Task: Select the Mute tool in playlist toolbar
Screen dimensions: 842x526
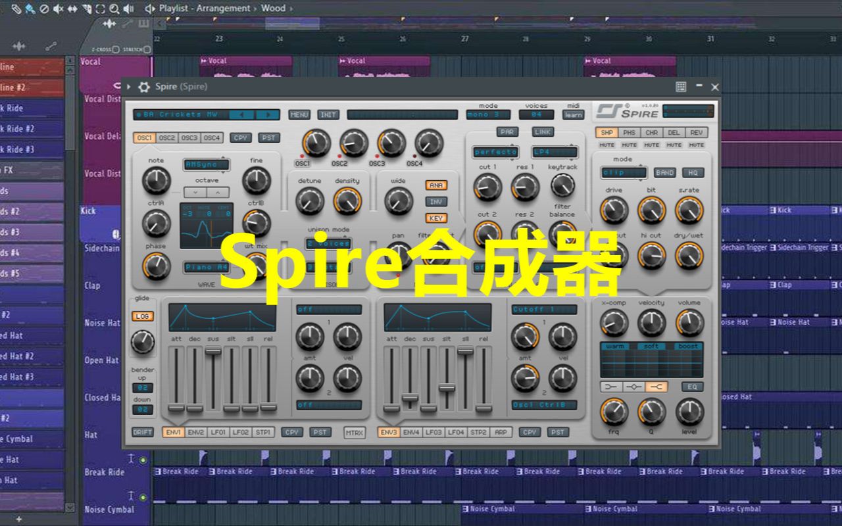Action: (58, 9)
